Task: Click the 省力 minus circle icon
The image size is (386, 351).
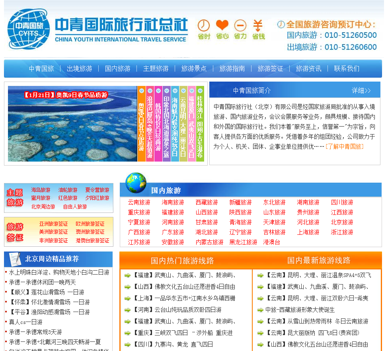Action: pyautogui.click(x=240, y=25)
